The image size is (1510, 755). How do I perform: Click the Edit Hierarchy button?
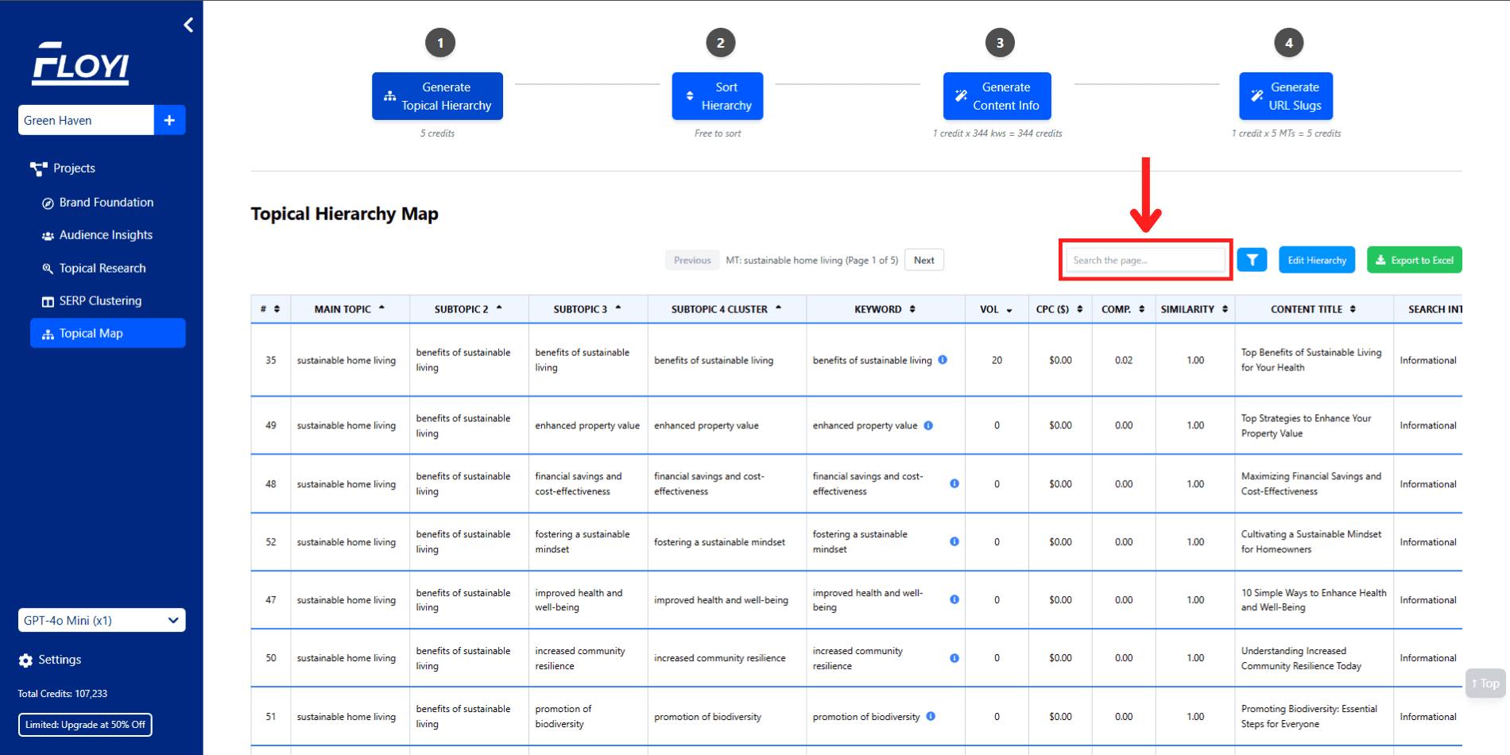pos(1317,260)
